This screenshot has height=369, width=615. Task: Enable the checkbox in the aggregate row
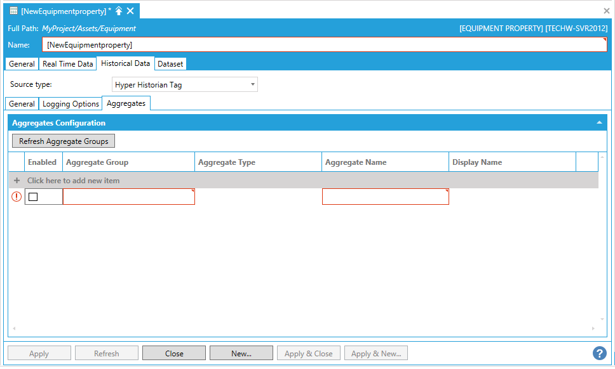[x=33, y=197]
